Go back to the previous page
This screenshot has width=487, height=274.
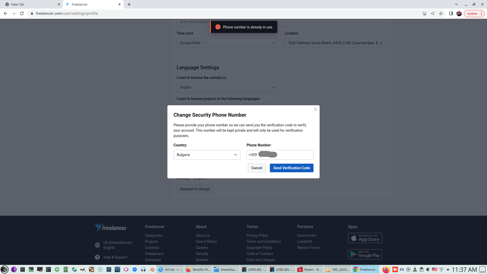click(x=6, y=13)
